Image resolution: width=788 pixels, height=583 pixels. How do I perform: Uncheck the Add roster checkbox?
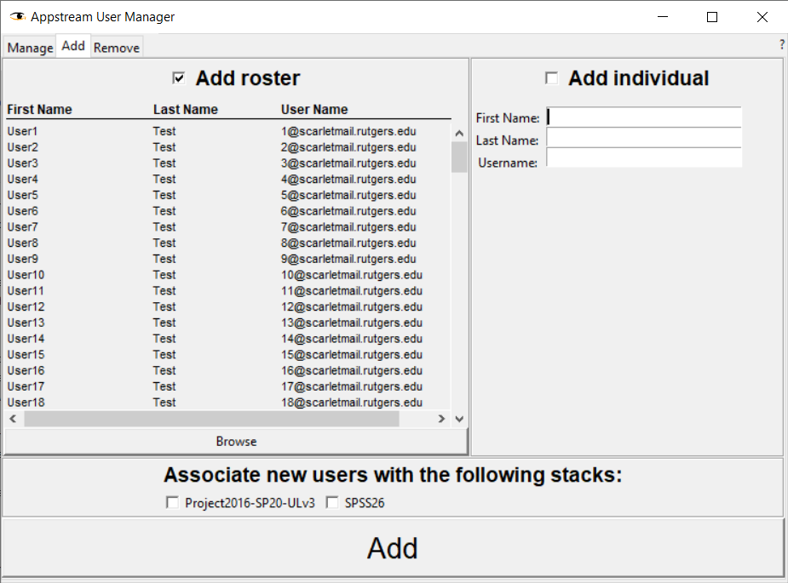(179, 78)
